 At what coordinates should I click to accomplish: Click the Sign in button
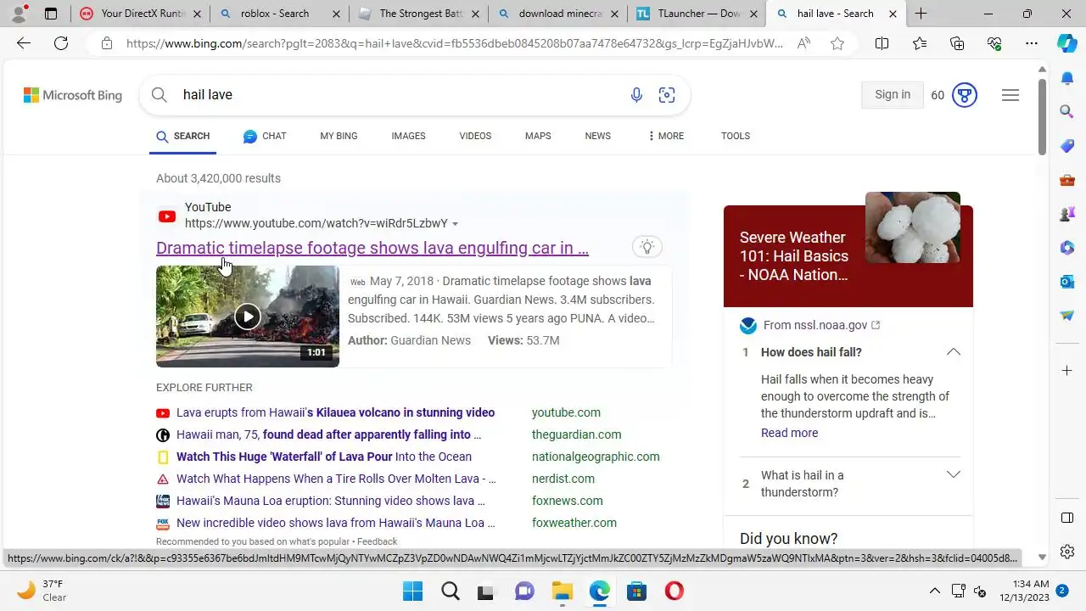(x=893, y=95)
